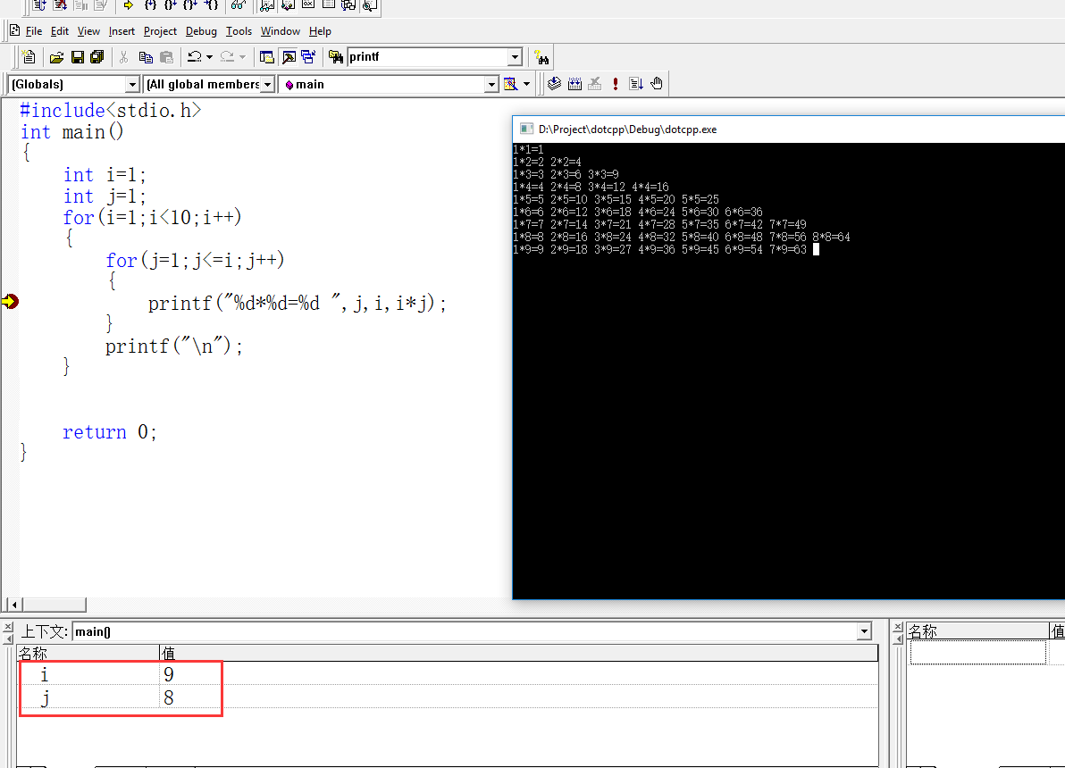Viewport: 1065px width, 768px height.
Task: Click the Compile icon in build toolbar
Action: click(554, 84)
